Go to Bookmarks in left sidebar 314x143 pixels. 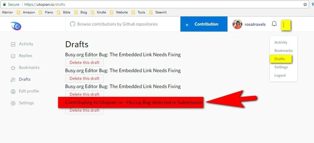click(29, 68)
